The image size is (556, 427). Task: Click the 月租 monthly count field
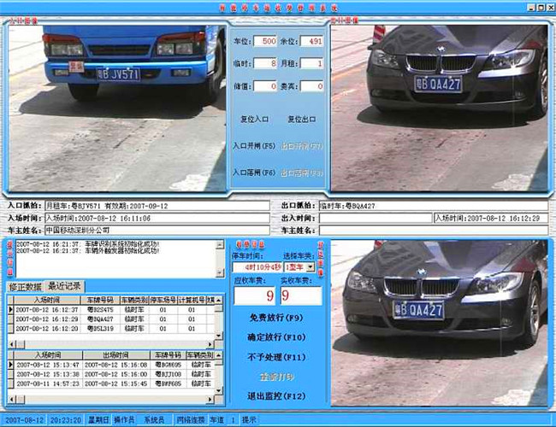[311, 64]
